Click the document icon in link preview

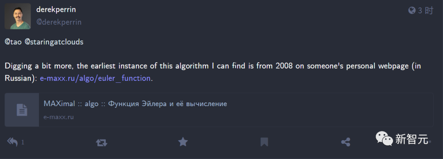point(22,110)
